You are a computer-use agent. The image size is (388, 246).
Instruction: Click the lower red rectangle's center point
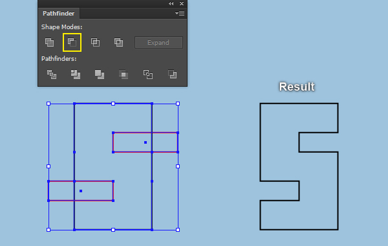81,191
